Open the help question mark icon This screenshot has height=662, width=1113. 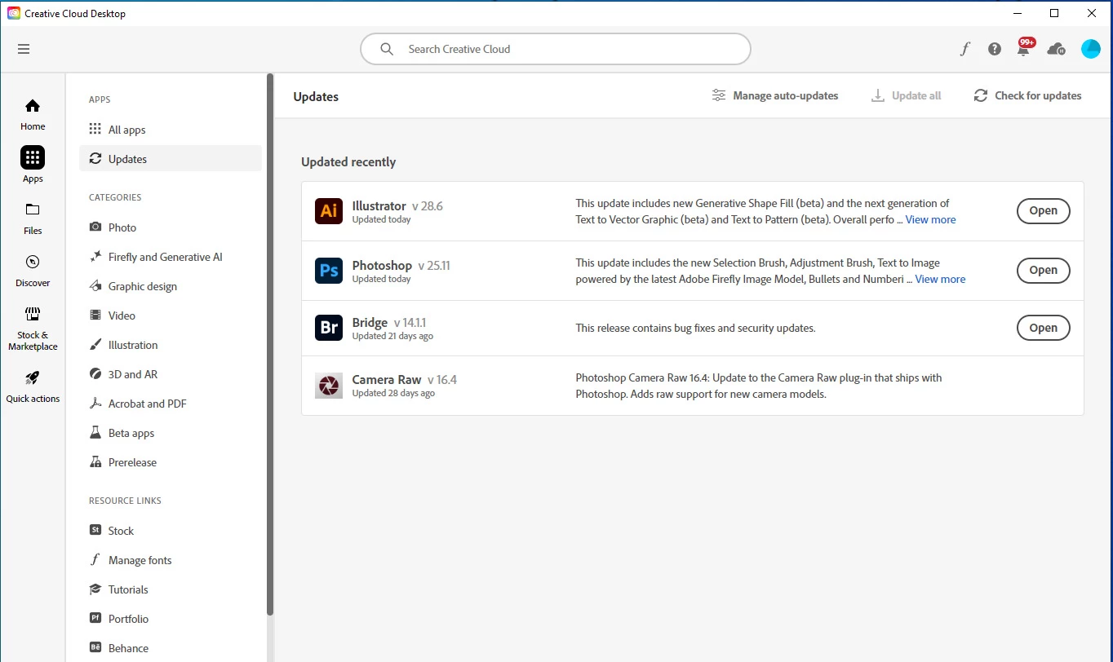point(994,49)
